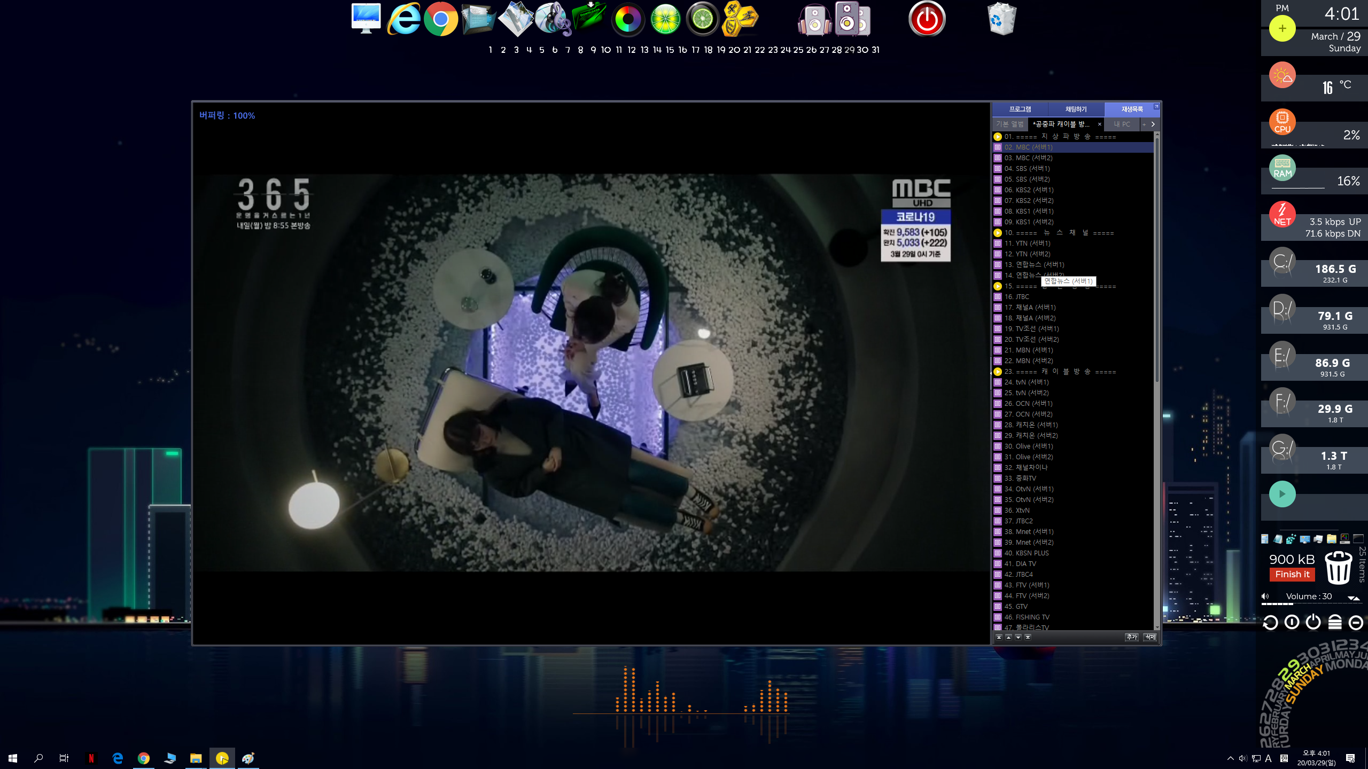1368x769 pixels.
Task: Pop out the playlist panel
Action: coord(1156,106)
